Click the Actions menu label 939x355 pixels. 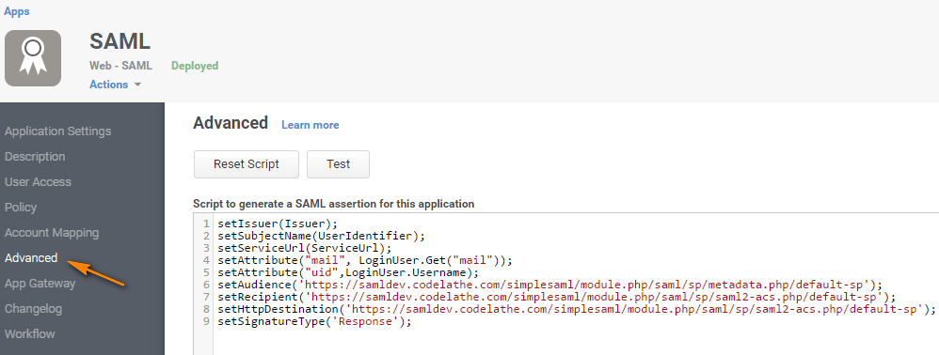click(x=108, y=85)
